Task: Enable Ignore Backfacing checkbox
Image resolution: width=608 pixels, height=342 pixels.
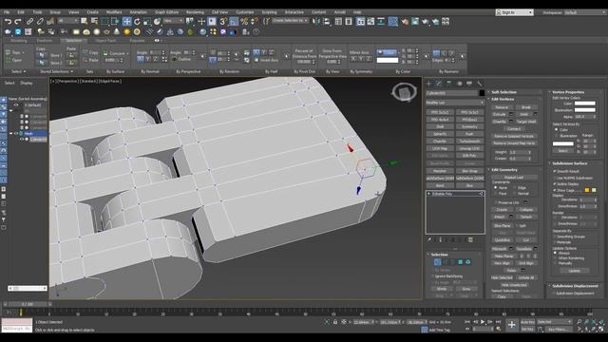Action: click(433, 276)
